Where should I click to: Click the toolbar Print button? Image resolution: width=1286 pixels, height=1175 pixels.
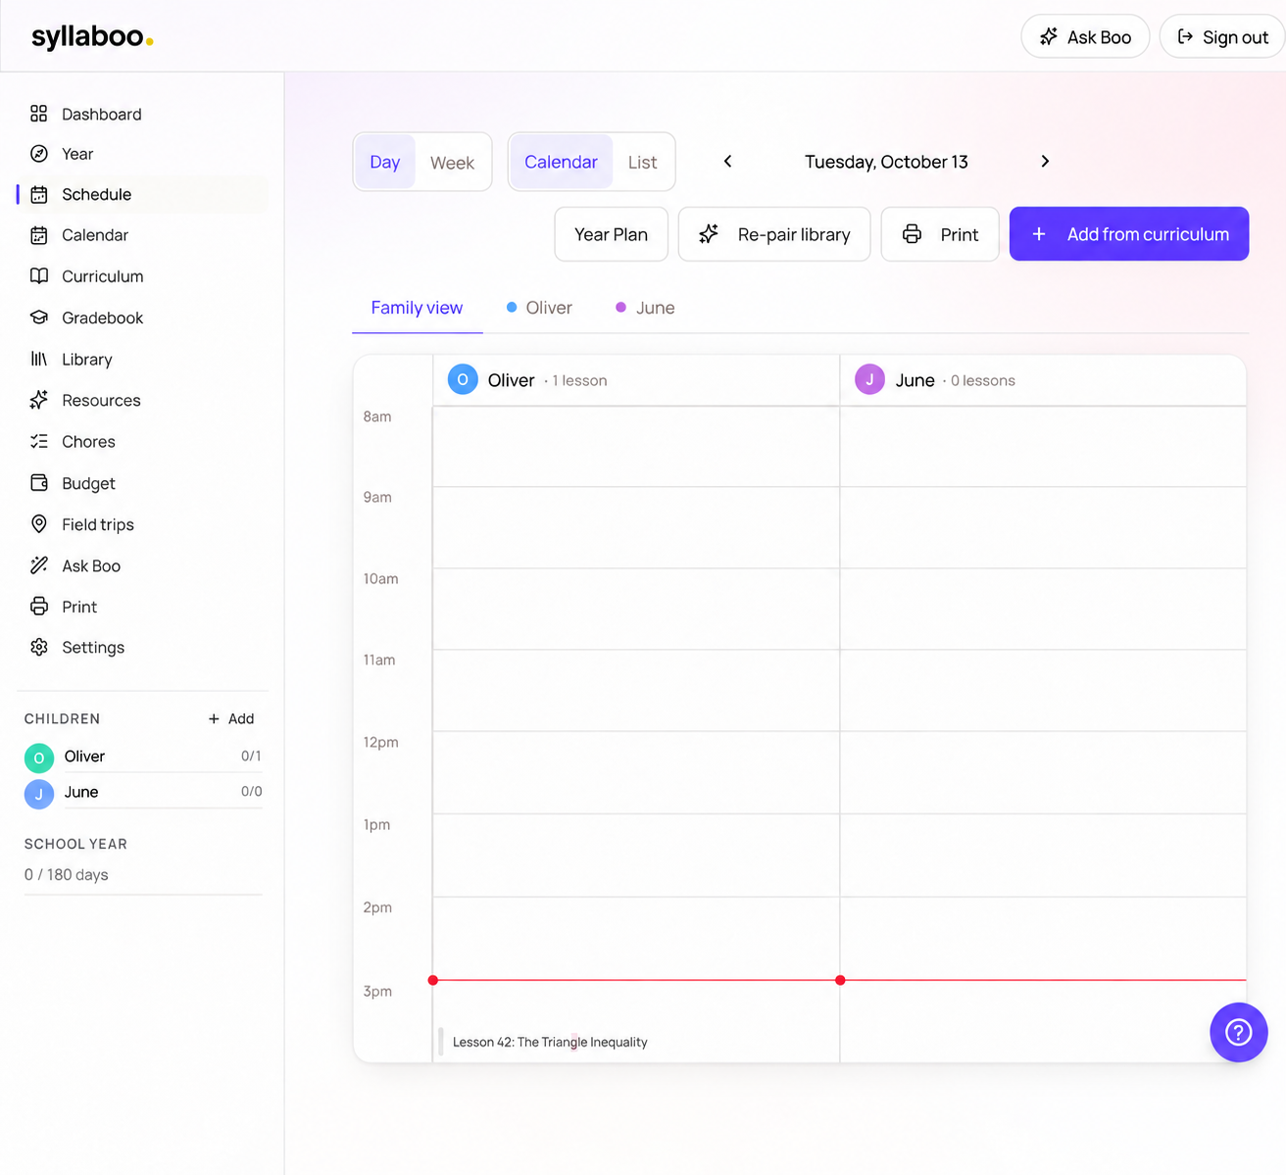click(940, 234)
